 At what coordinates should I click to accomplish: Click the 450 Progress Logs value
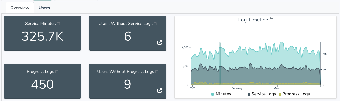pyautogui.click(x=42, y=84)
